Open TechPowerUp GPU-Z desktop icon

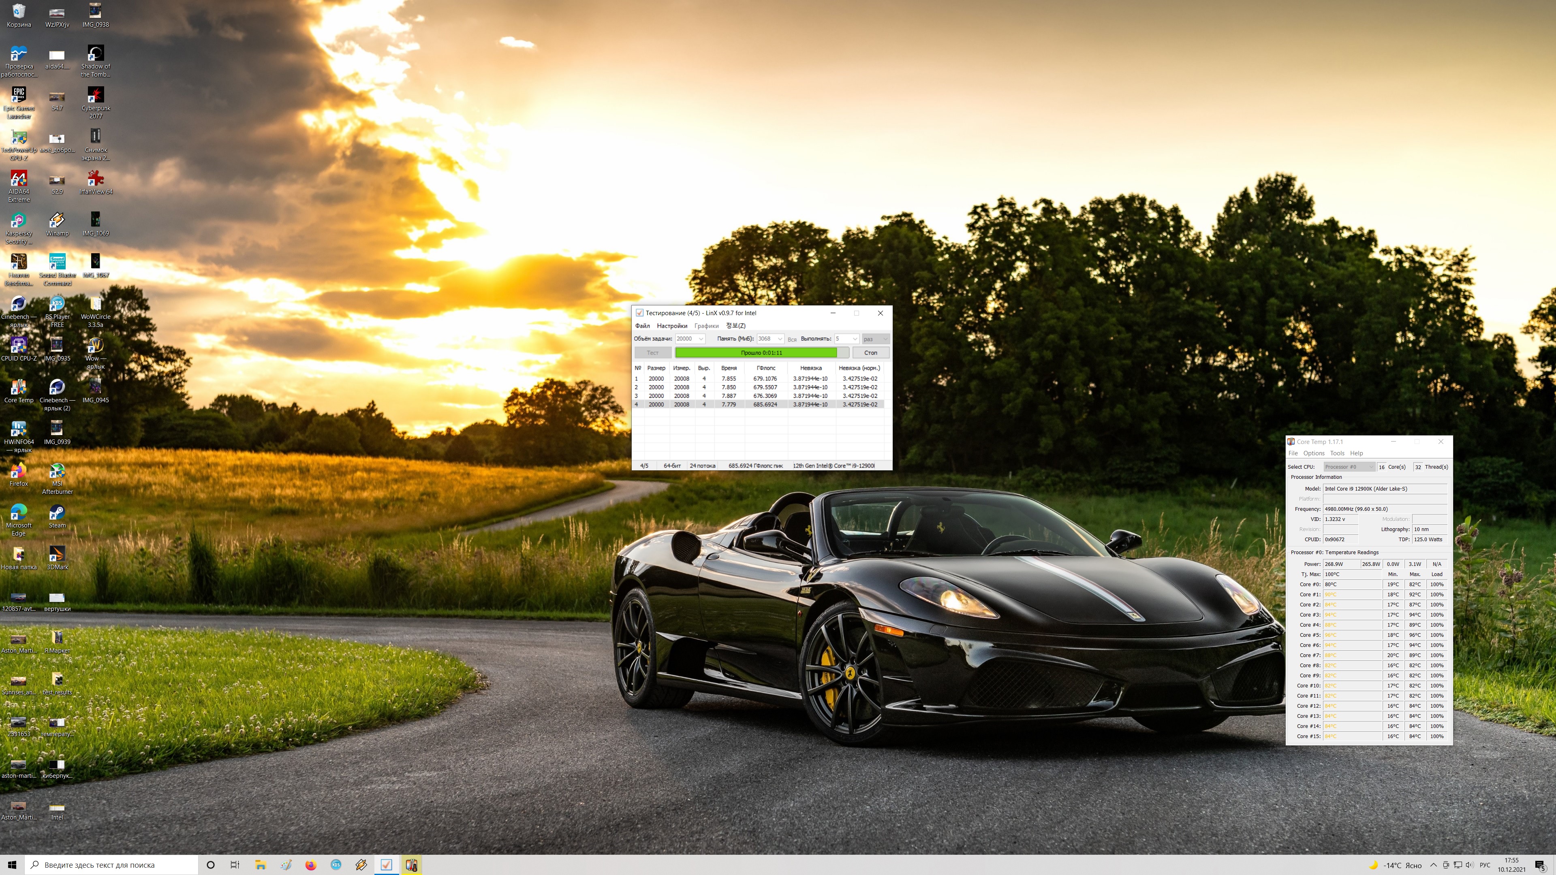[x=19, y=138]
